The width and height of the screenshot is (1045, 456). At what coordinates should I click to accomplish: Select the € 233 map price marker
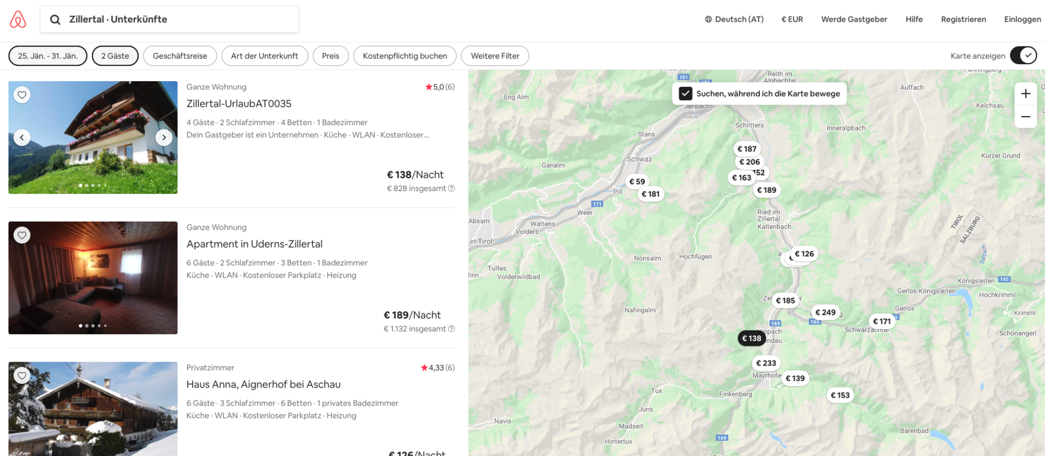[766, 363]
